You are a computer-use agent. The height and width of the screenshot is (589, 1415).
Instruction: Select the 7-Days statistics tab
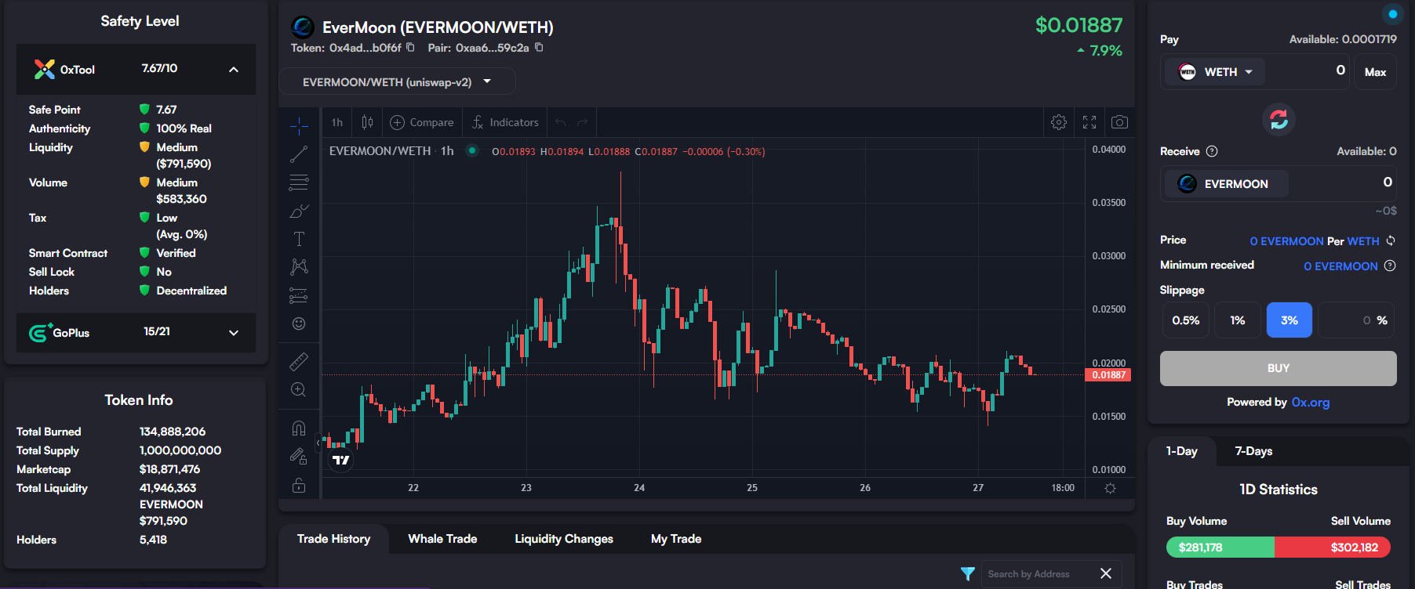1253,451
